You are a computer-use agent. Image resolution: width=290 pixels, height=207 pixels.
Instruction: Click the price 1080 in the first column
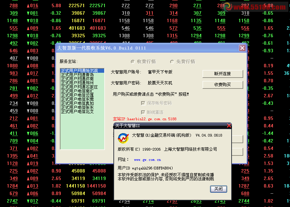click(12, 66)
